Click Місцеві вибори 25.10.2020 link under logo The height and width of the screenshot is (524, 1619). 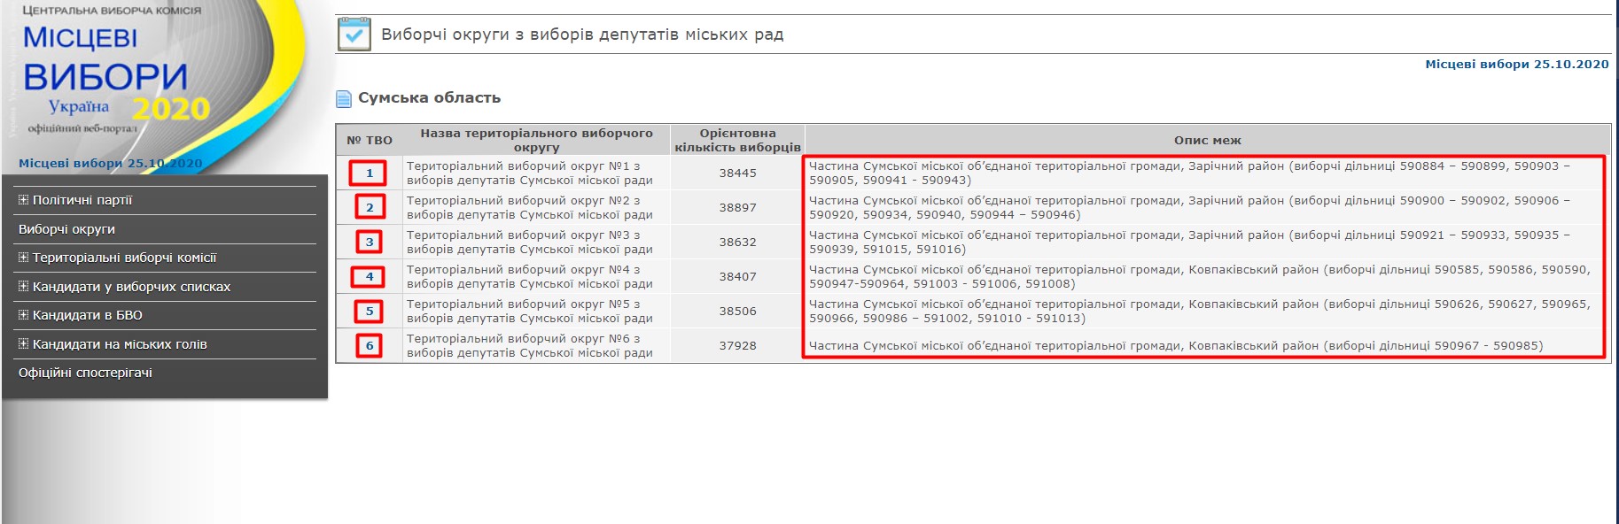tap(110, 164)
